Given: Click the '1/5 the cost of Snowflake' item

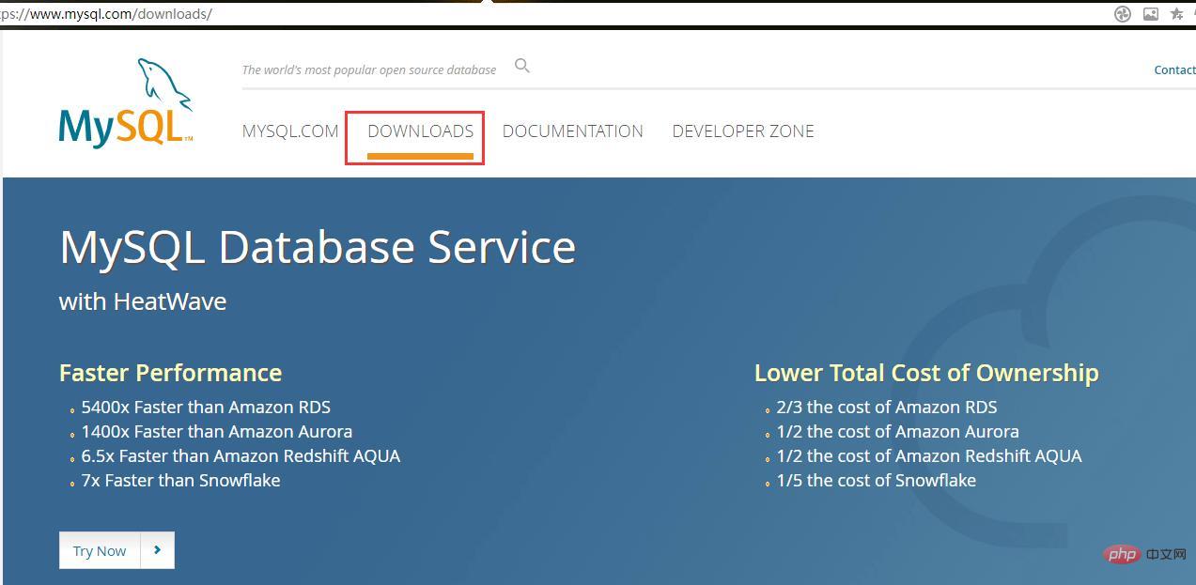Looking at the screenshot, I should 877,480.
